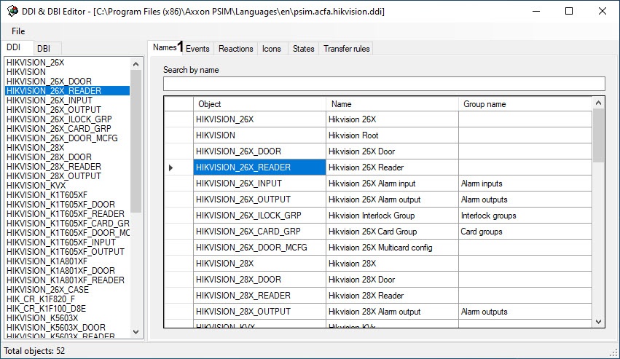The height and width of the screenshot is (359, 620).
Task: Select HIKVISION_28X_DOOR in the left list
Action: (x=49, y=157)
